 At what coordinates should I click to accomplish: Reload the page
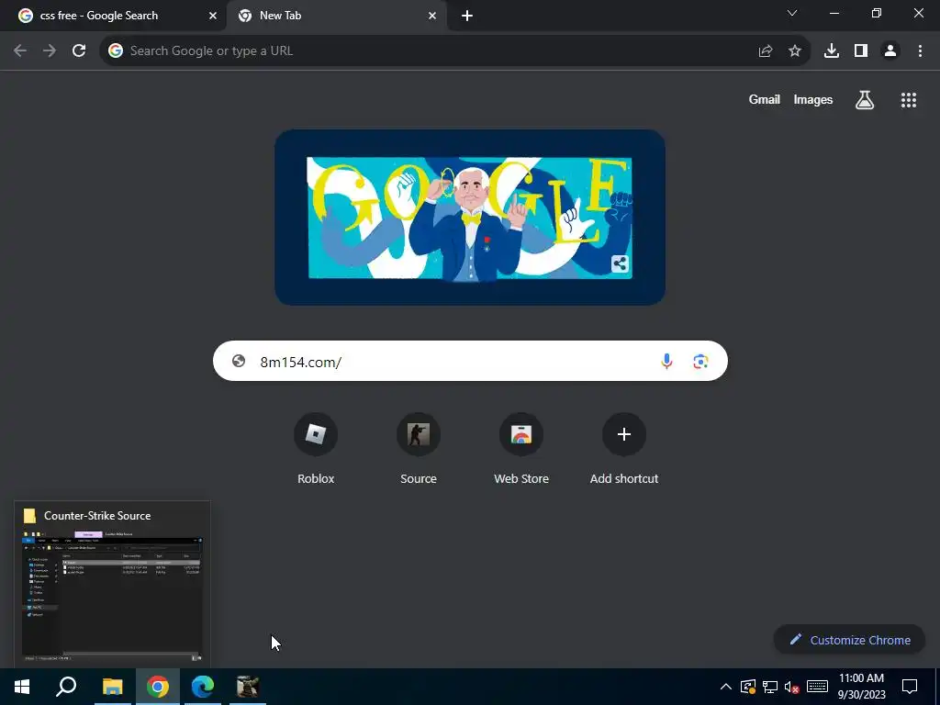pos(79,51)
